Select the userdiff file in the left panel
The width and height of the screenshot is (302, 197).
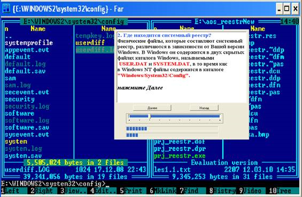90,43
